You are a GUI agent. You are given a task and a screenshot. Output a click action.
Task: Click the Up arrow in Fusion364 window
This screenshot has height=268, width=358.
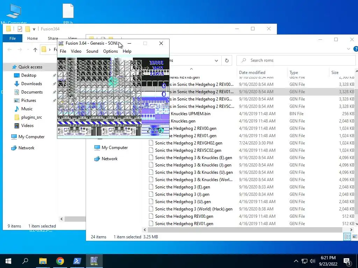click(x=35, y=50)
